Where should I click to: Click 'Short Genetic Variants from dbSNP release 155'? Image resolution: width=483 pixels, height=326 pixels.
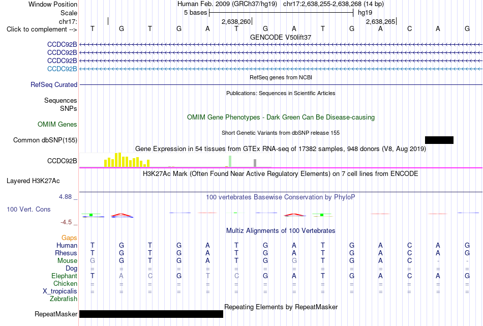point(281,133)
